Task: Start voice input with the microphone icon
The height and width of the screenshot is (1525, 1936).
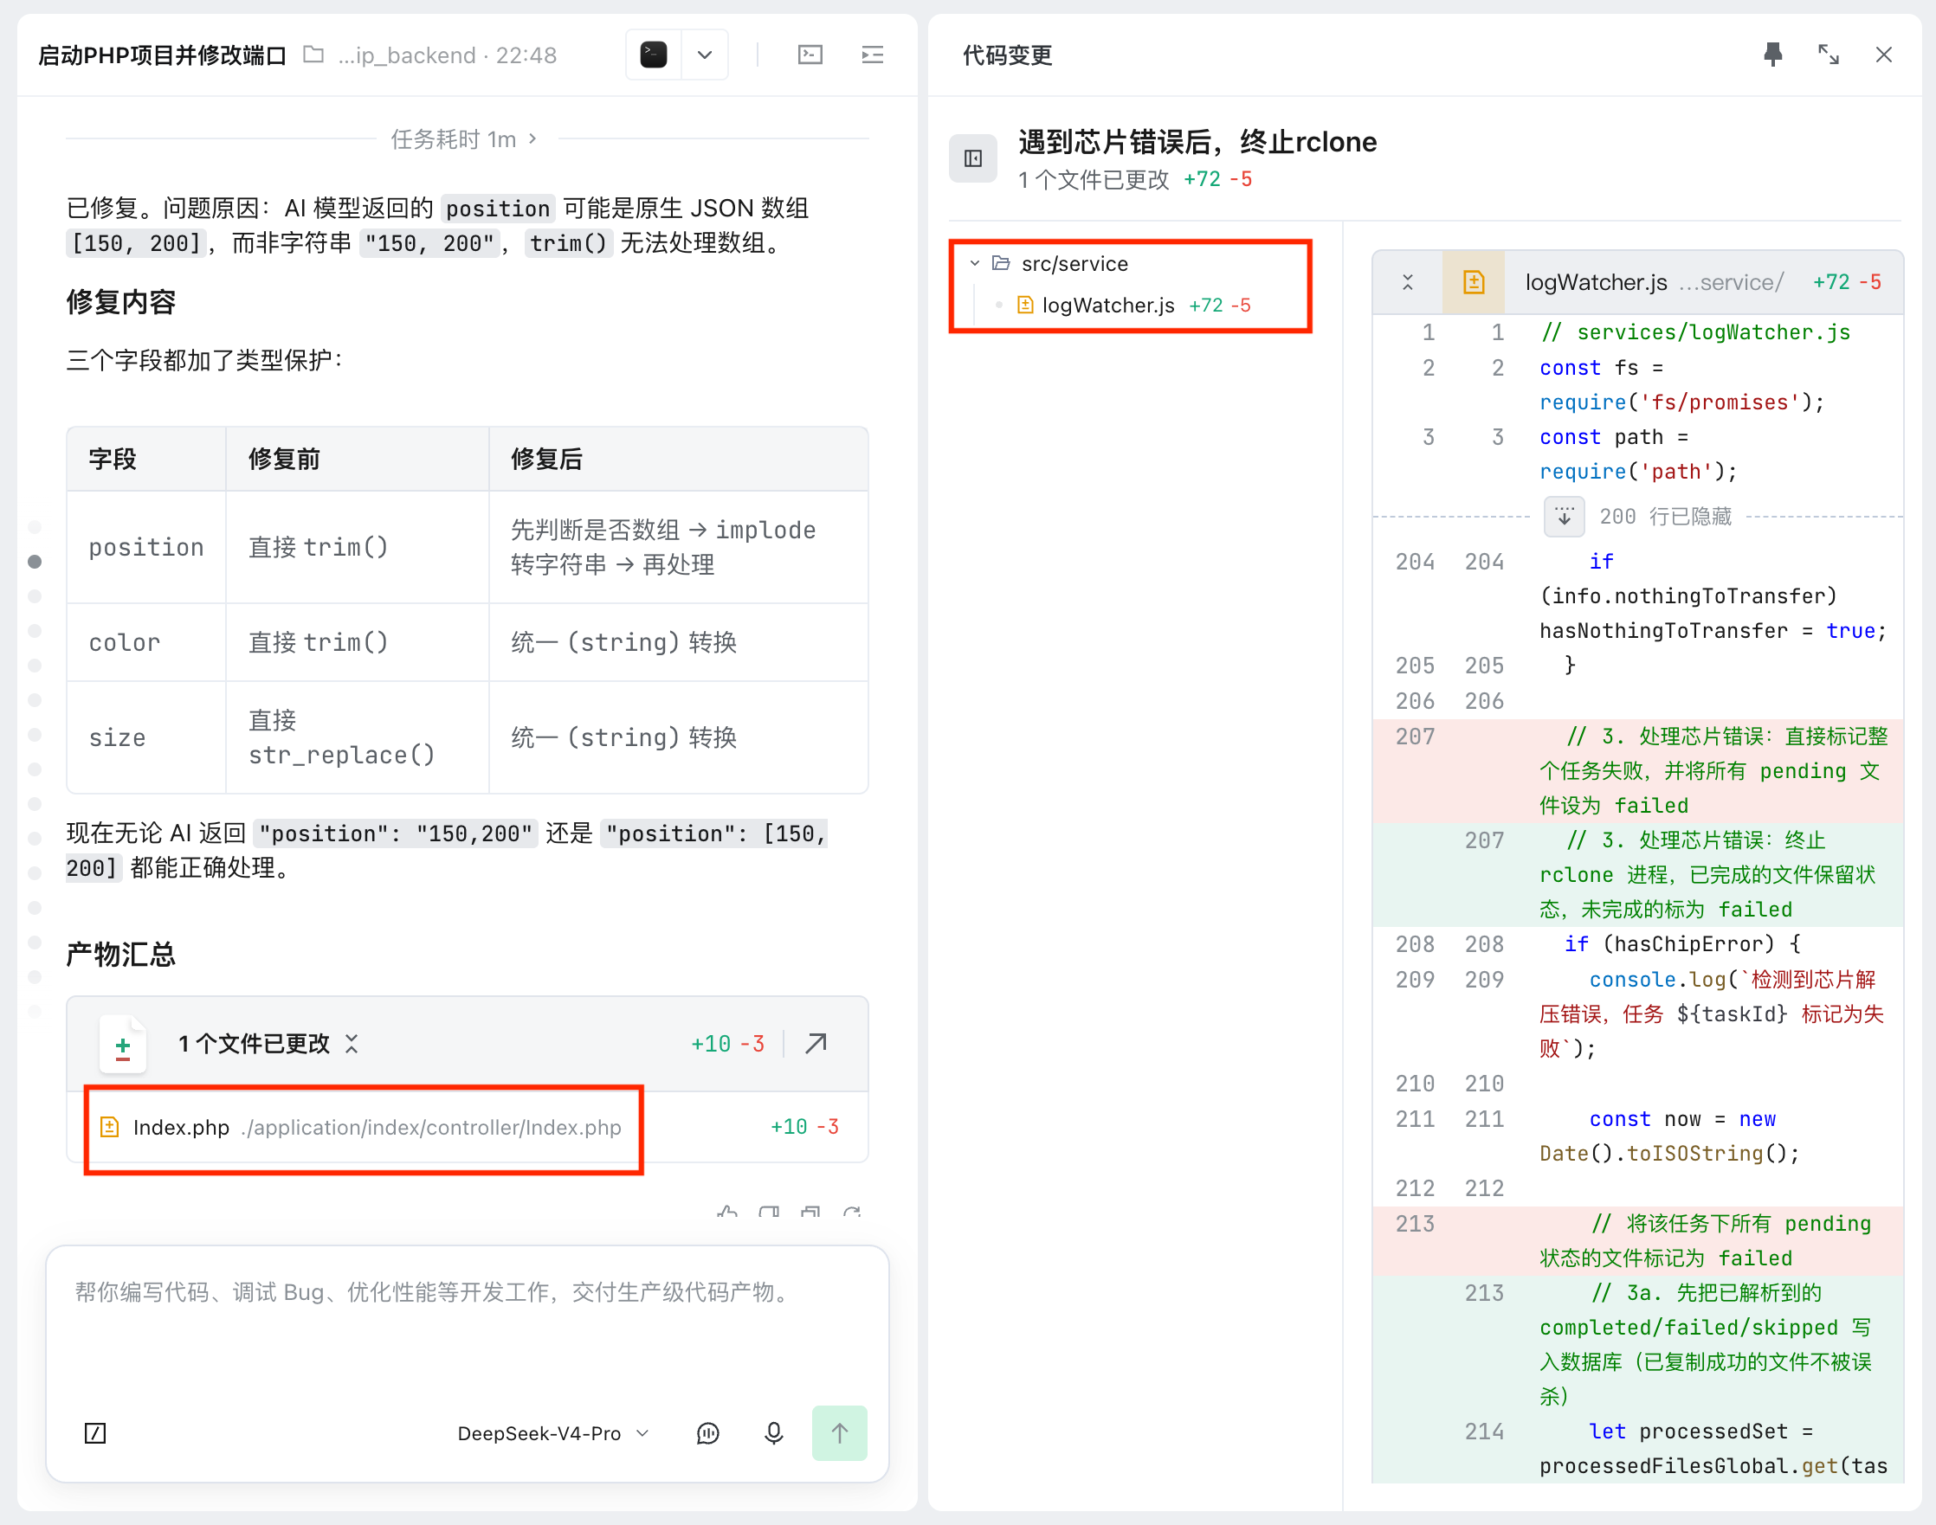Action: tap(774, 1433)
